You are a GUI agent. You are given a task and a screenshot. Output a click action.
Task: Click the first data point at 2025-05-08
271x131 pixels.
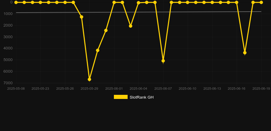[16, 2]
